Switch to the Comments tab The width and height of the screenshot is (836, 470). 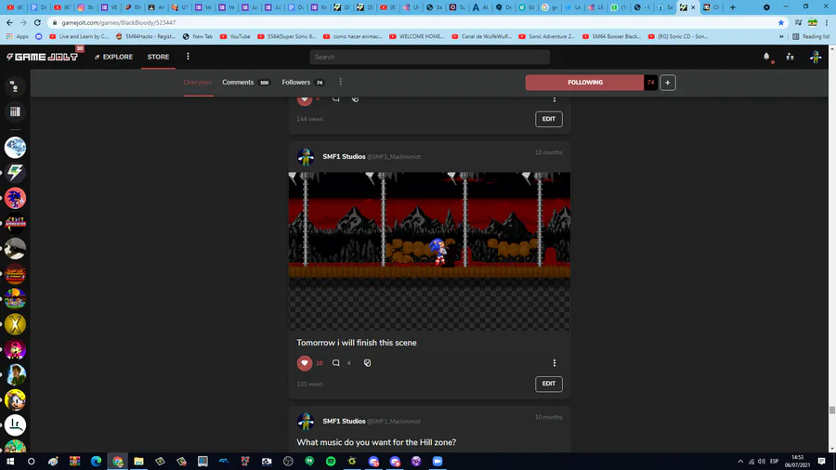pos(246,82)
